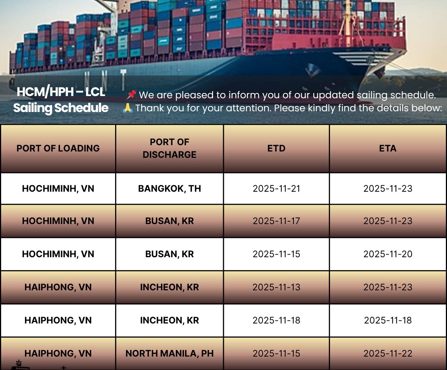Select ETD date 2025-11-21
This screenshot has width=447, height=370.
tap(276, 188)
